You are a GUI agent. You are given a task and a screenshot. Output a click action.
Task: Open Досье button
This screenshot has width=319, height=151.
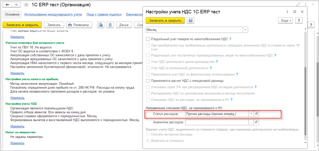pyautogui.click(x=124, y=25)
